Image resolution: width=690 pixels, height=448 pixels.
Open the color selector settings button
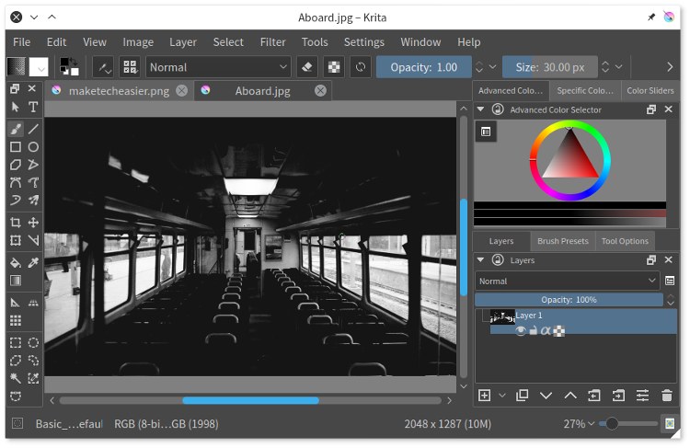(486, 132)
